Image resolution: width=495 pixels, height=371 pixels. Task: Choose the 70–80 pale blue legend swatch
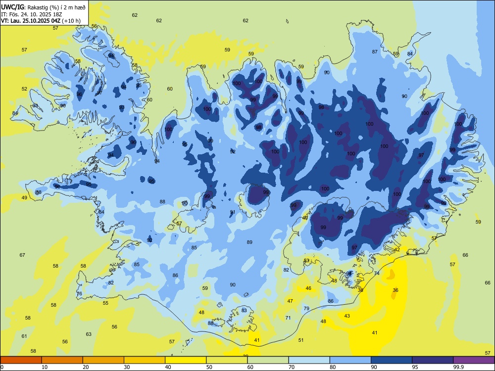coord(309,360)
